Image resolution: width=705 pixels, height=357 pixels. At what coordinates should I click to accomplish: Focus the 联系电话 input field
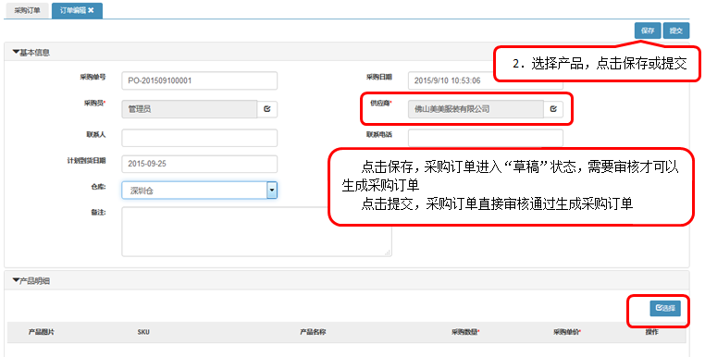click(x=486, y=138)
